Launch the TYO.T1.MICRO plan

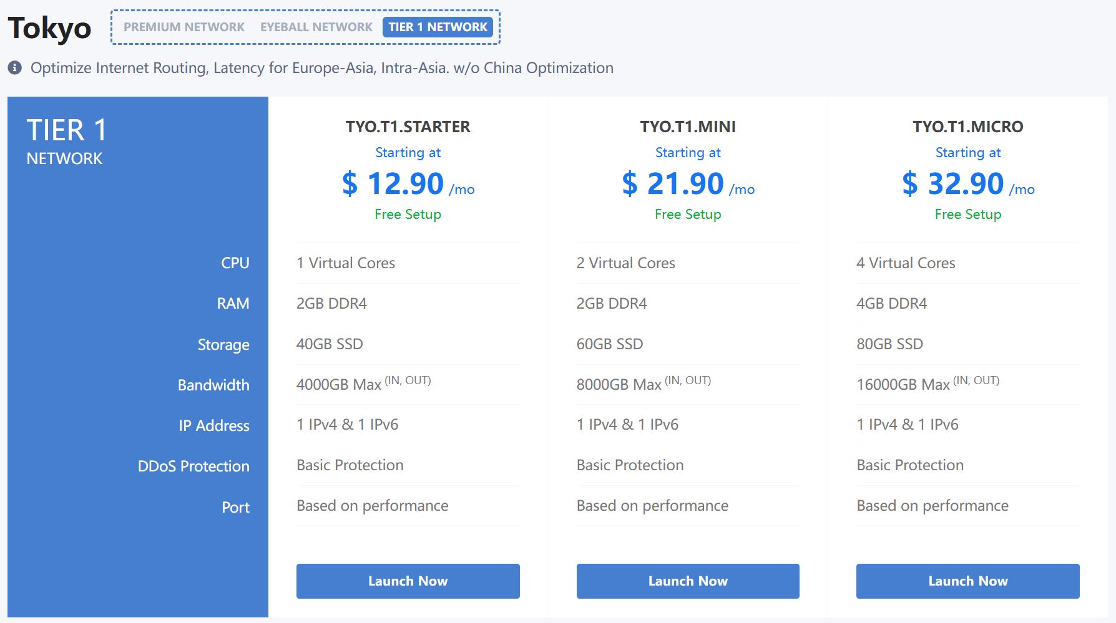point(968,581)
